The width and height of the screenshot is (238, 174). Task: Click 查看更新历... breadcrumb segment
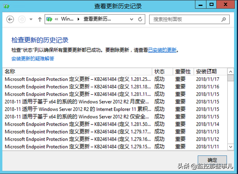click(97, 19)
